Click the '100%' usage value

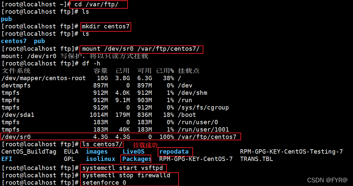tap(167, 137)
